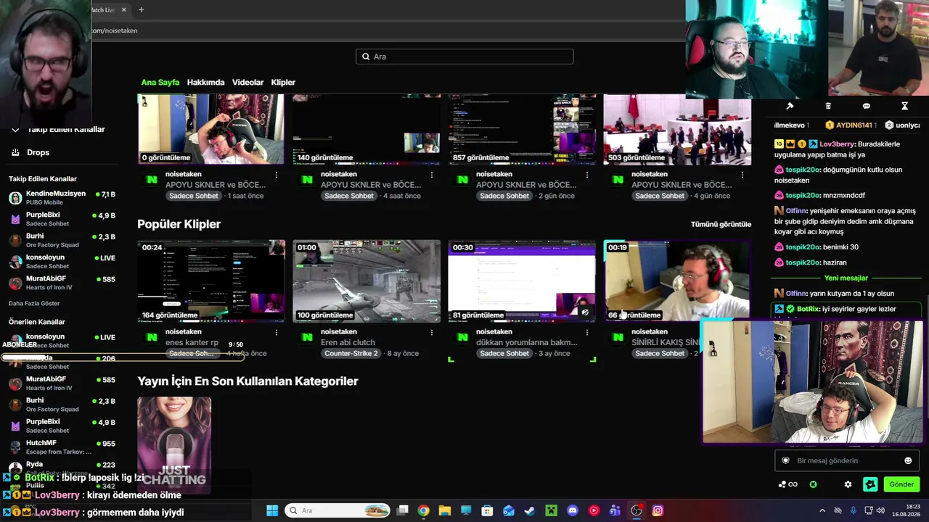Open options menu for 857 görüntüleme video

[587, 175]
